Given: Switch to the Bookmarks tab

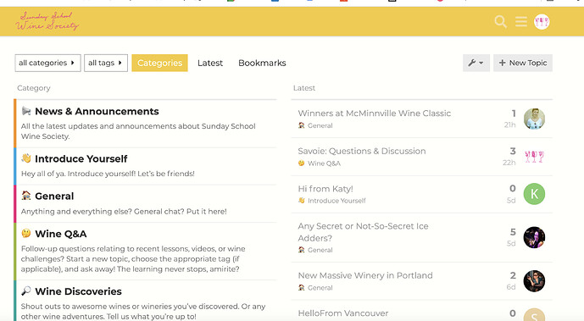Looking at the screenshot, I should point(262,63).
